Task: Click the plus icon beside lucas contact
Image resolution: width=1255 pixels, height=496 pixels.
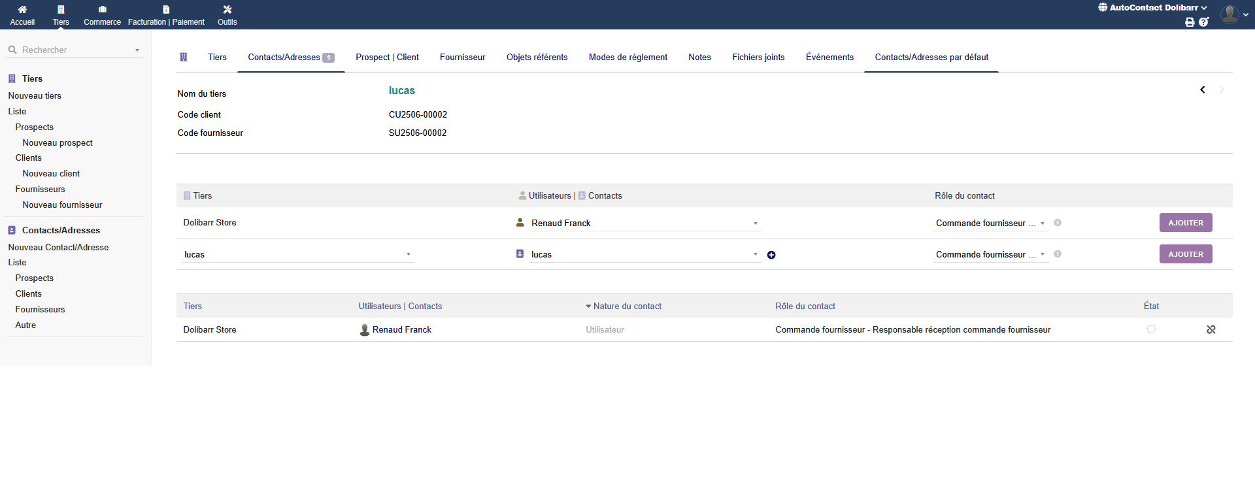Action: (x=771, y=255)
